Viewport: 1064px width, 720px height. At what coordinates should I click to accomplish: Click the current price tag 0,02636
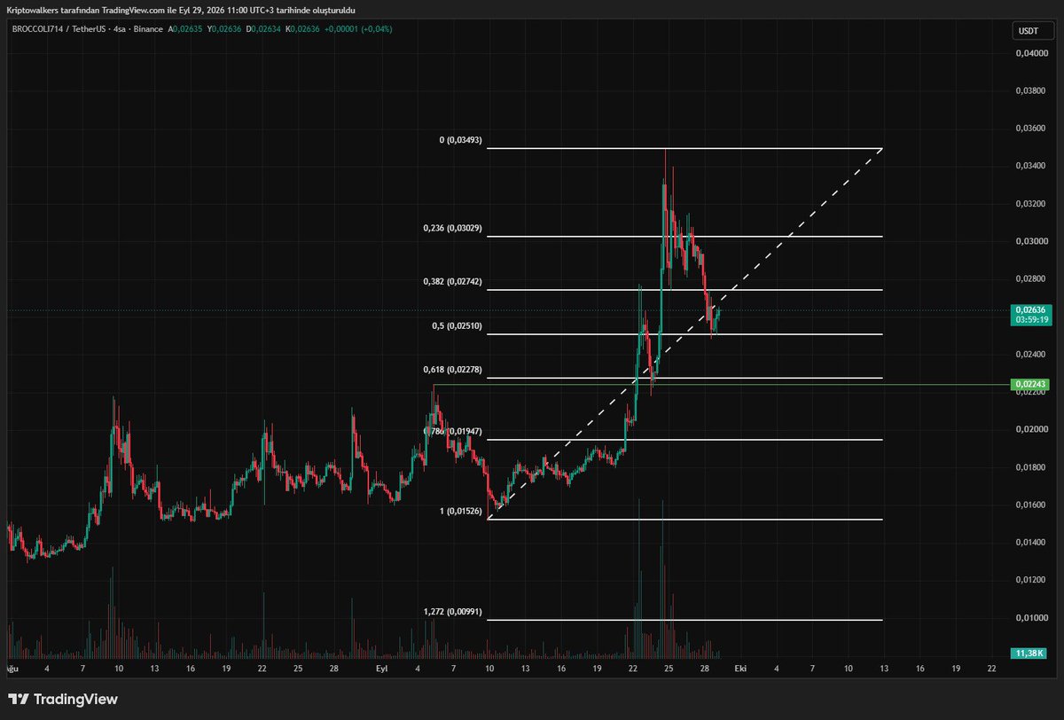(x=1029, y=310)
